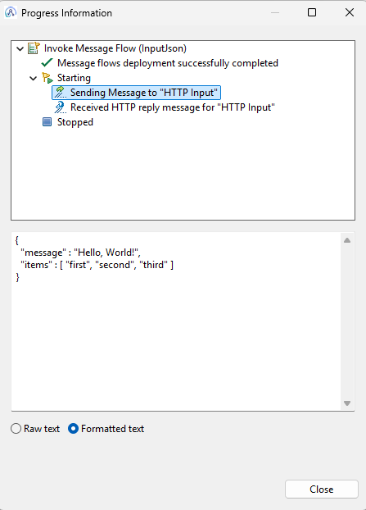The width and height of the screenshot is (366, 510).
Task: Click the scrollbar up arrow
Action: [347, 240]
